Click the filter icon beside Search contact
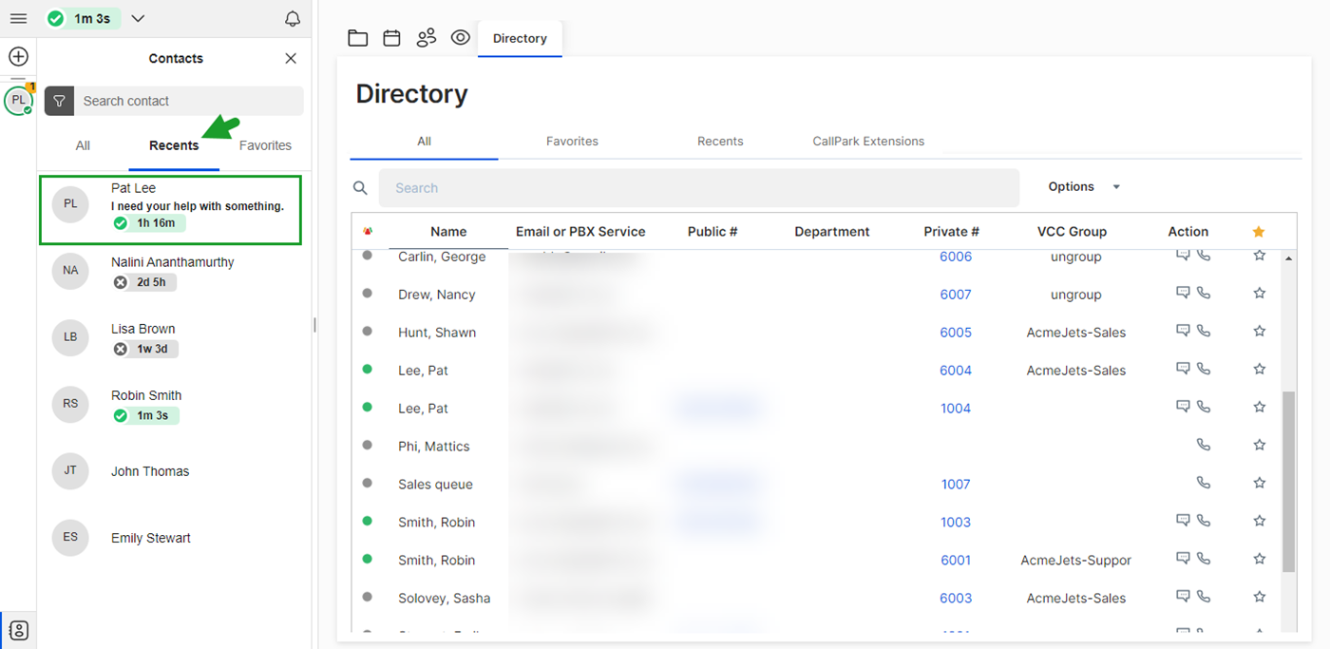 point(59,101)
